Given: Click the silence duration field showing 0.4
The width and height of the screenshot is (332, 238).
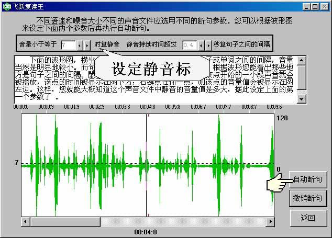Looking at the screenshot, I should pos(189,46).
